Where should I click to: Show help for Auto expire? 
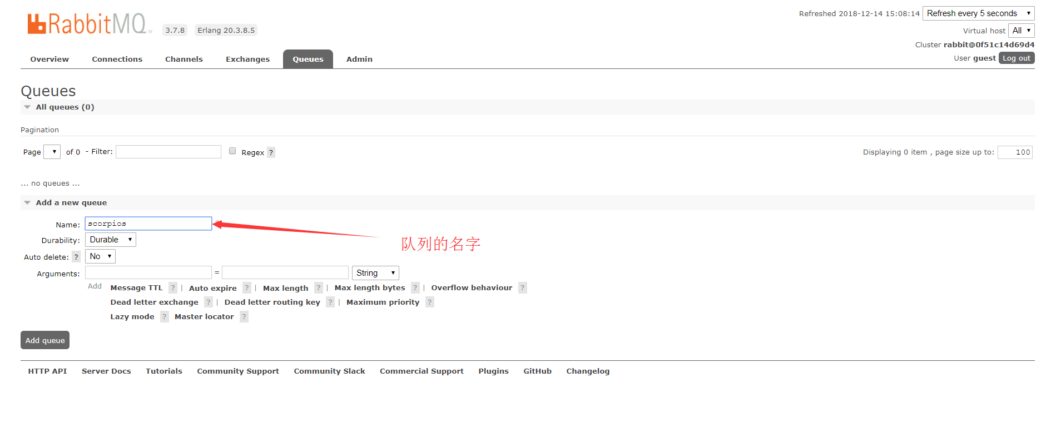247,287
